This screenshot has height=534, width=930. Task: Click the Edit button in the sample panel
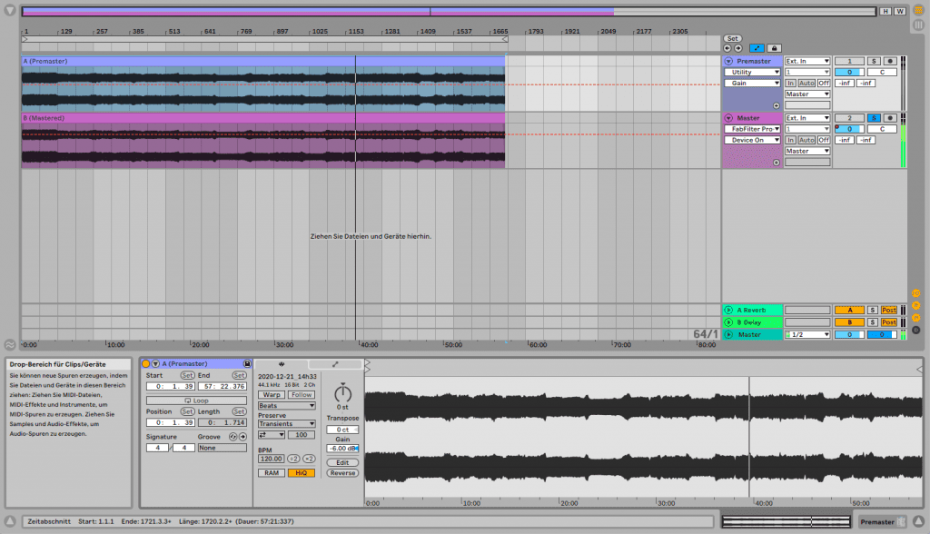342,462
